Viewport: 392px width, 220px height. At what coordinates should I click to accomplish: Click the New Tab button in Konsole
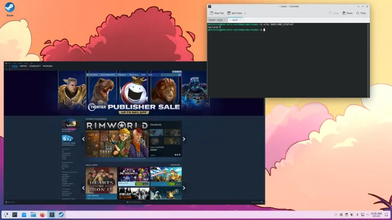217,13
